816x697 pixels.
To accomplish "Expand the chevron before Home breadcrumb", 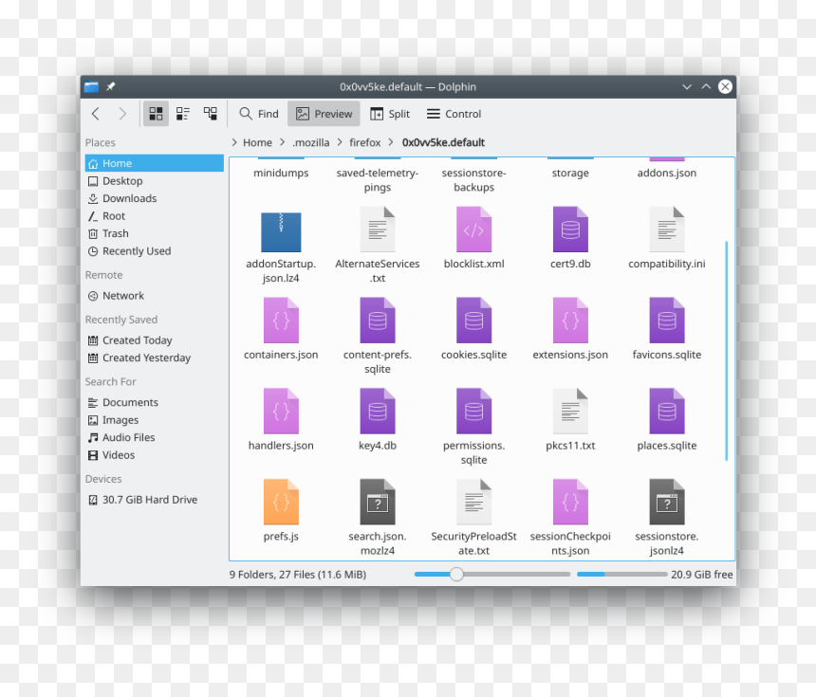I will click(234, 142).
